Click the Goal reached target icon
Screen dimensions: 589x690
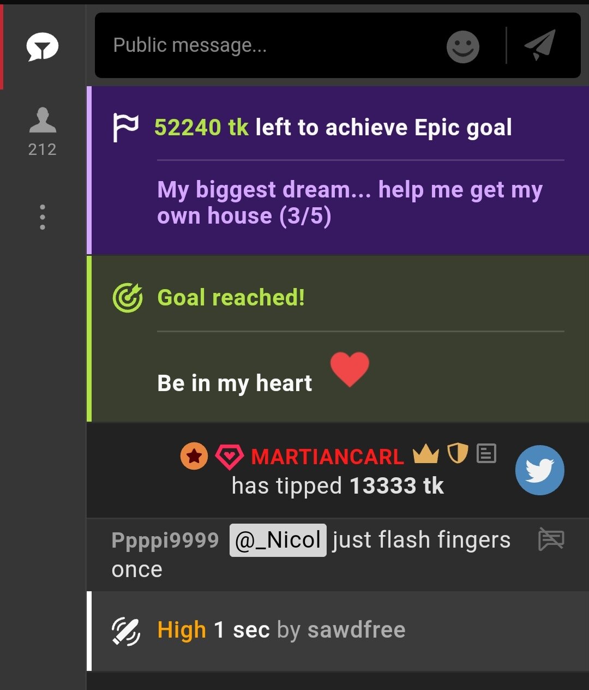point(127,298)
